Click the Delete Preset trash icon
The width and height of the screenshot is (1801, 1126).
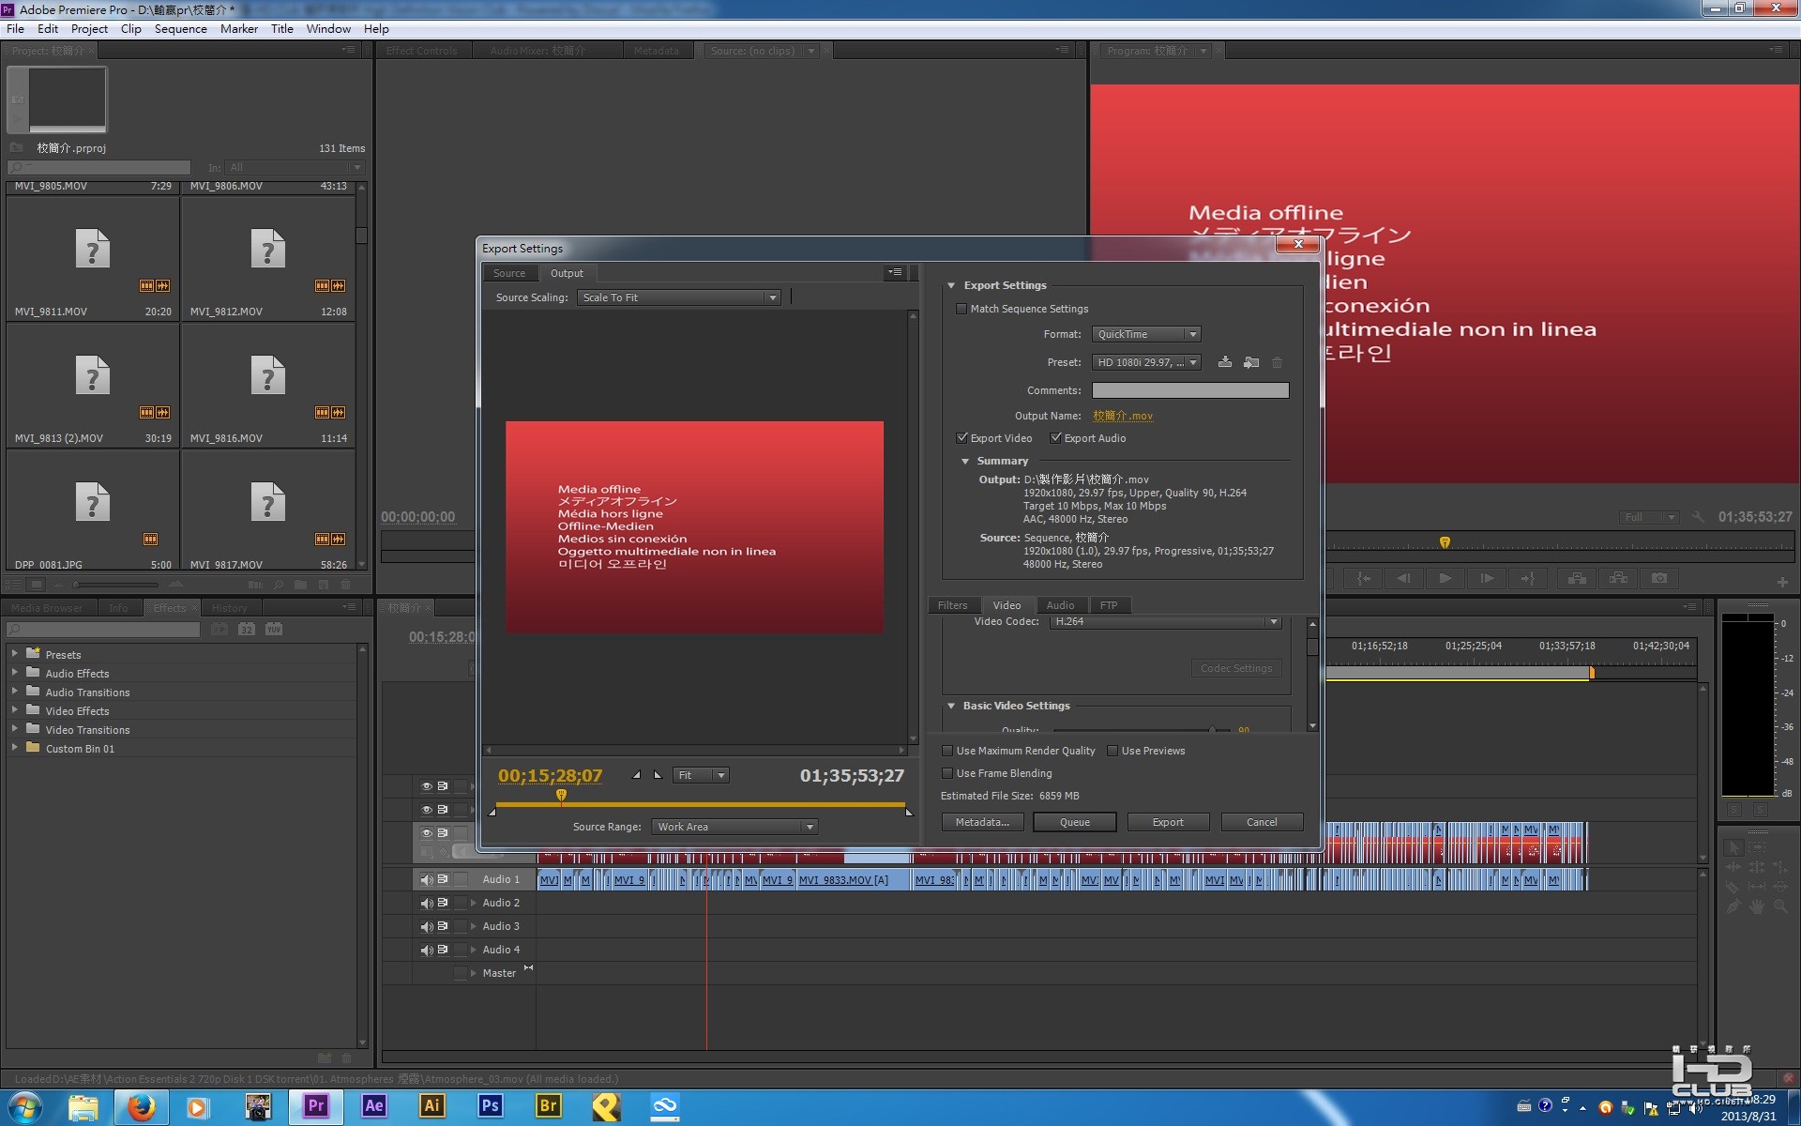[x=1277, y=362]
